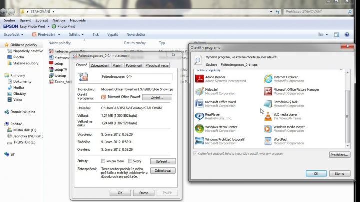Toggle always use selected program checkbox

tap(195, 154)
